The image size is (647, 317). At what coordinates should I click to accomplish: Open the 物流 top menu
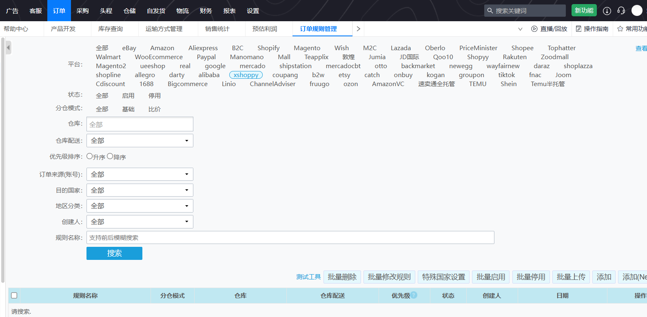[x=182, y=11]
